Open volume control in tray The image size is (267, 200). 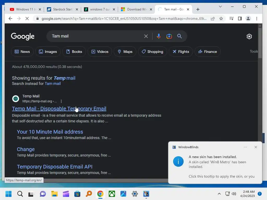(234, 194)
